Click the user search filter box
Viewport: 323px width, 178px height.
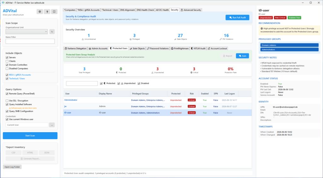[82, 83]
